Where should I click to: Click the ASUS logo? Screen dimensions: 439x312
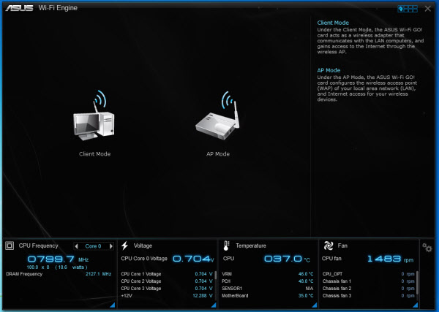coord(19,8)
